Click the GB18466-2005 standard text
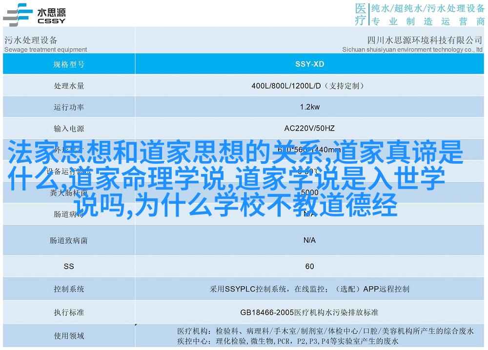The width and height of the screenshot is (488, 350). click(309, 312)
